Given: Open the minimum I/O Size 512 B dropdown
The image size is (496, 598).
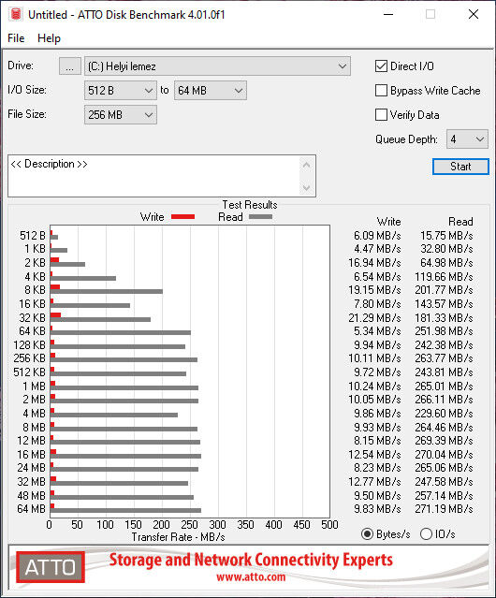Looking at the screenshot, I should 121,91.
